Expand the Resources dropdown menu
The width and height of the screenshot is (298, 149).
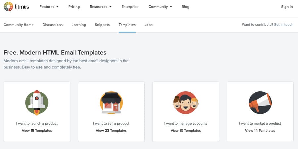100,7
